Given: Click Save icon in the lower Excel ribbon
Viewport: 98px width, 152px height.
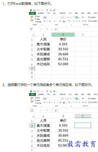Looking at the screenshot, I should (35, 91).
